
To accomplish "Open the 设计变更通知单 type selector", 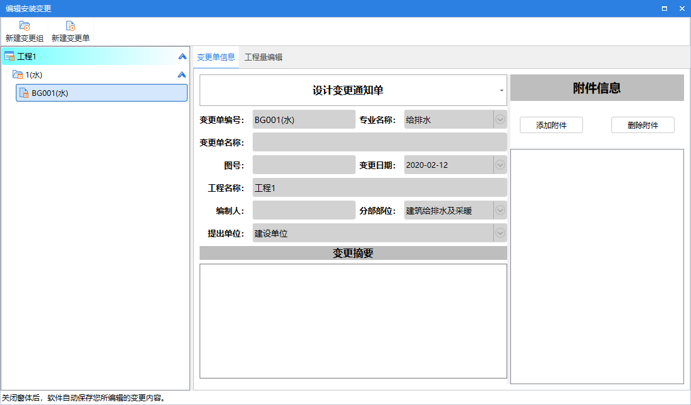I will [502, 90].
